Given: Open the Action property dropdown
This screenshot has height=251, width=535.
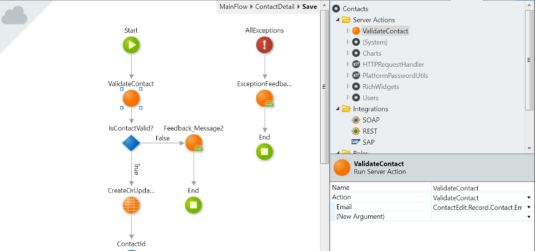Looking at the screenshot, I should pyautogui.click(x=527, y=198).
